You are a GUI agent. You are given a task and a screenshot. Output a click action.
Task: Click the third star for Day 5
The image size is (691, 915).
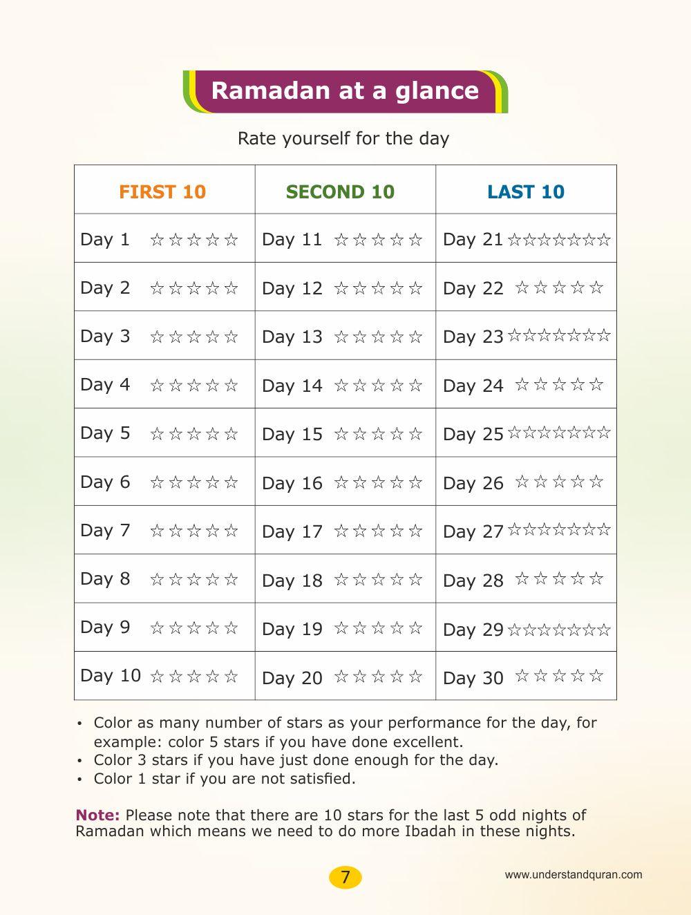(x=194, y=434)
